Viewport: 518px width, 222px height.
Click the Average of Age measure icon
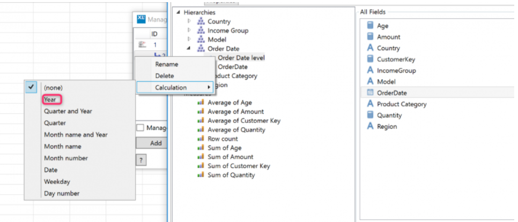(x=201, y=103)
